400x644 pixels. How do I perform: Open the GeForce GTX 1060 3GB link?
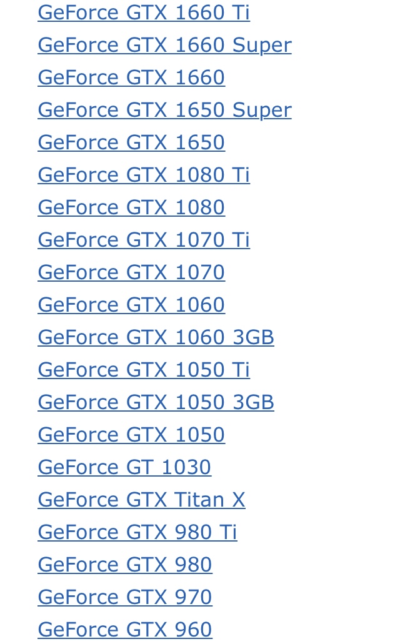pyautogui.click(x=156, y=337)
